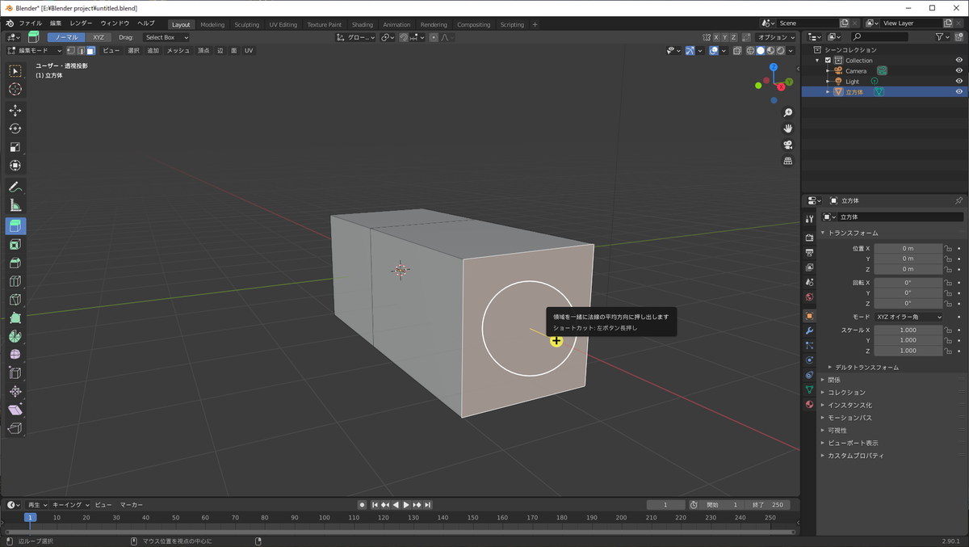Toggle visibility of the Light object
The height and width of the screenshot is (547, 969).
(959, 82)
